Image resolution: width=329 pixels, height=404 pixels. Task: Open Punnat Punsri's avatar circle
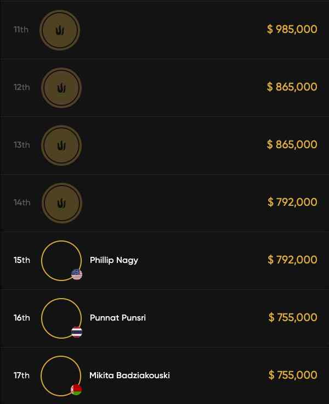[61, 318]
